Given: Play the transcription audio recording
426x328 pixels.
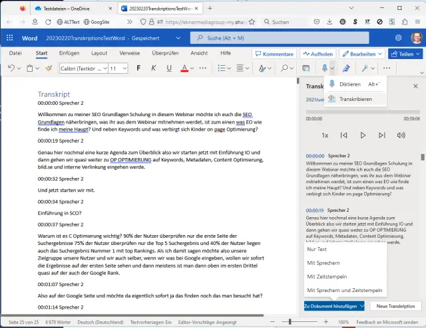Looking at the screenshot, I should pyautogui.click(x=363, y=135).
